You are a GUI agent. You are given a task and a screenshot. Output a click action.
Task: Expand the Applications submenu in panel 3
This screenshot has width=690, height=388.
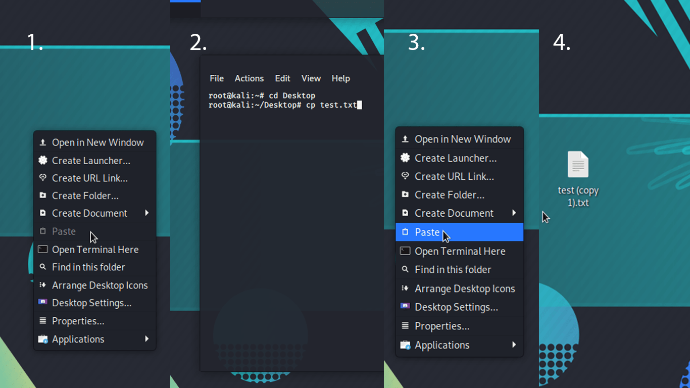[515, 345]
